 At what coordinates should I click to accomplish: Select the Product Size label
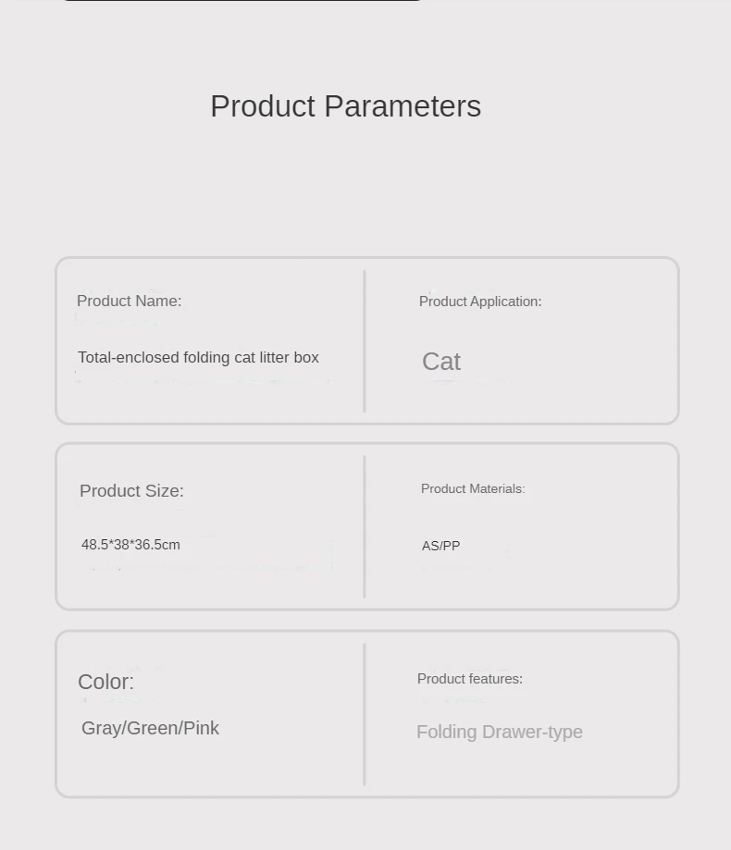(131, 490)
